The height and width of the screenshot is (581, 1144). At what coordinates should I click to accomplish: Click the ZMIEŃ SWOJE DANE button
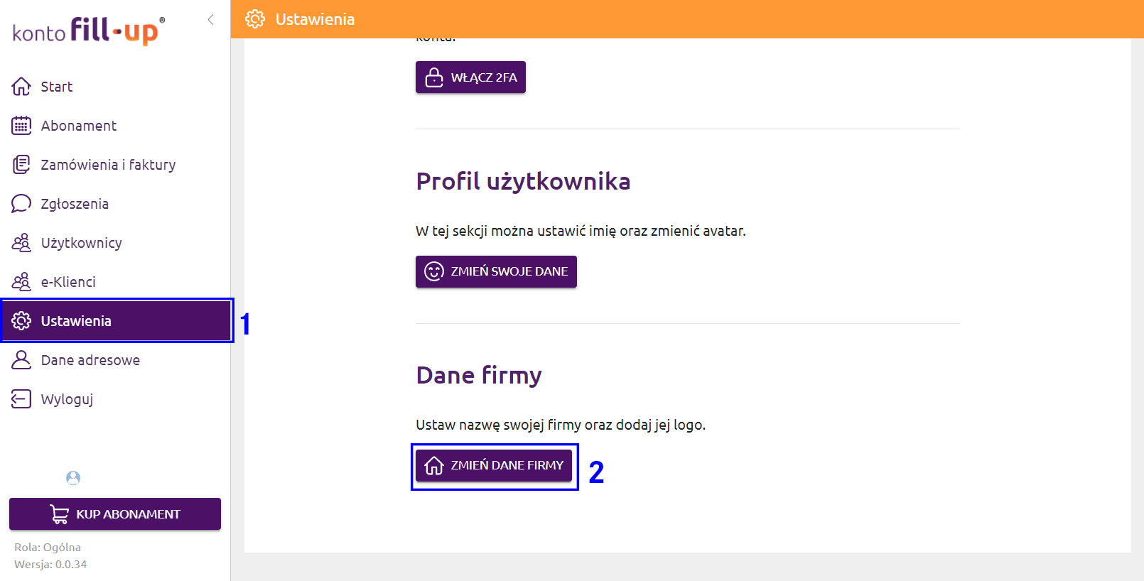496,271
